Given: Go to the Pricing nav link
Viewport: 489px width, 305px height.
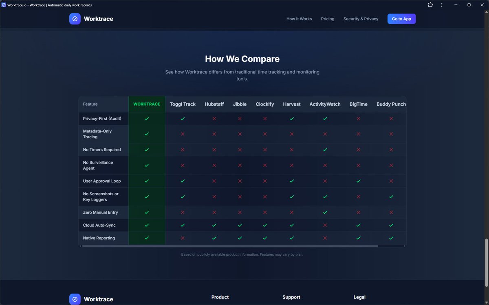Looking at the screenshot, I should [328, 19].
